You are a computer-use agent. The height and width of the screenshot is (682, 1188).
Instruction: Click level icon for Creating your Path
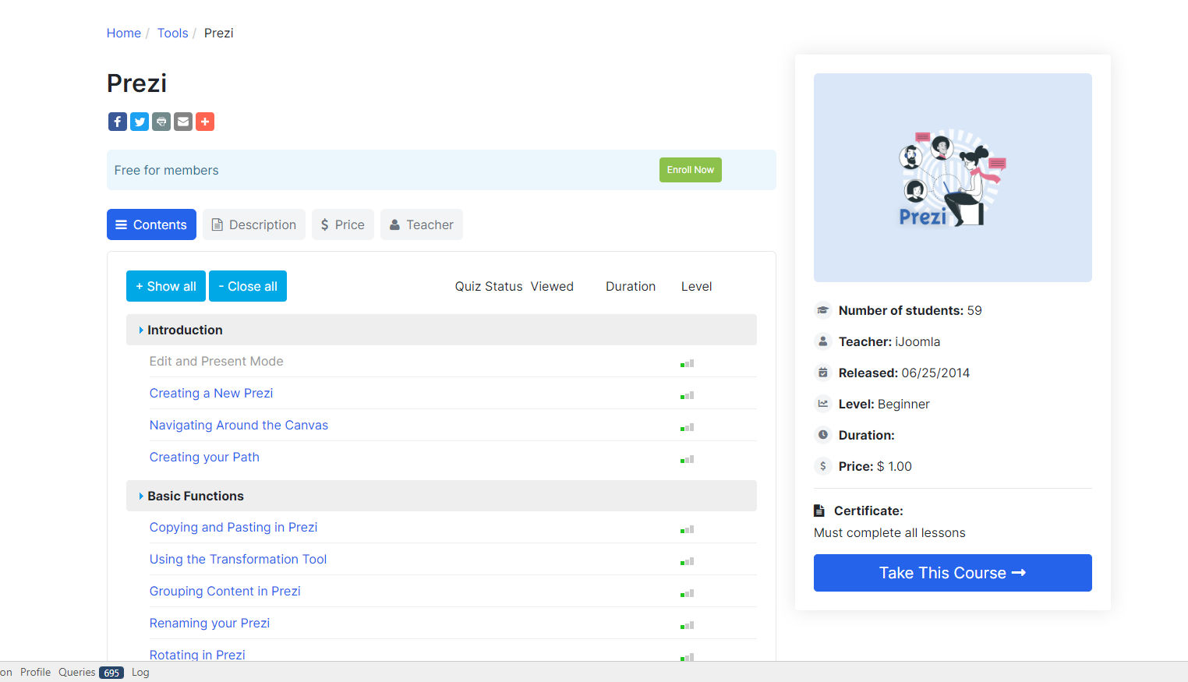point(687,459)
